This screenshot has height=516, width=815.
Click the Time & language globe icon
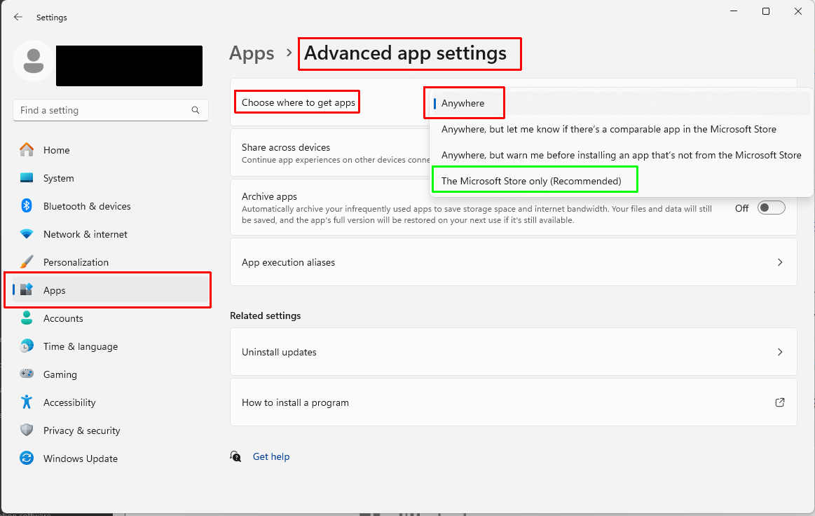click(x=27, y=346)
